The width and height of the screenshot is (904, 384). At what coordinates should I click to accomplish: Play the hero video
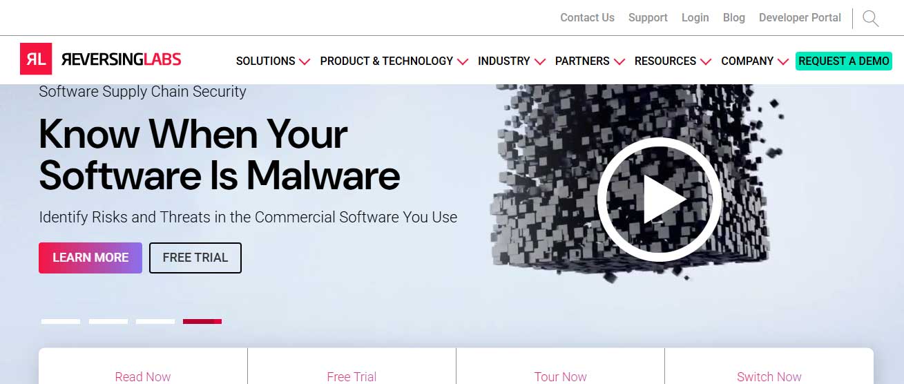click(x=660, y=199)
